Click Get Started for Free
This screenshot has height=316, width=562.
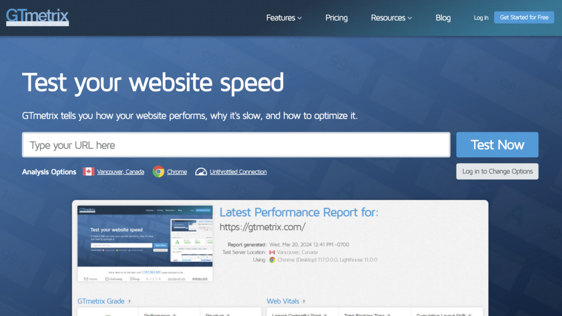(x=524, y=17)
